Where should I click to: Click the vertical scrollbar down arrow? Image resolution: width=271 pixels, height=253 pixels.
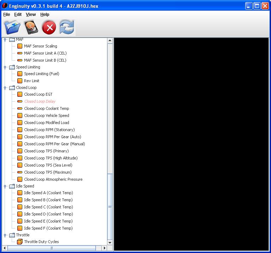coord(110,243)
